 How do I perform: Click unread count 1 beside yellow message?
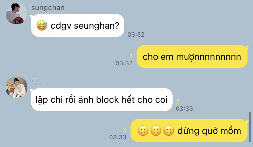click(131, 56)
